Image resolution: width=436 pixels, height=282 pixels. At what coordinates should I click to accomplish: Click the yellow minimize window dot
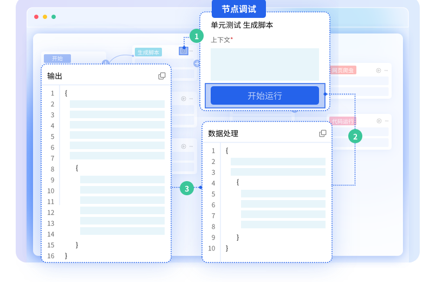tap(45, 17)
